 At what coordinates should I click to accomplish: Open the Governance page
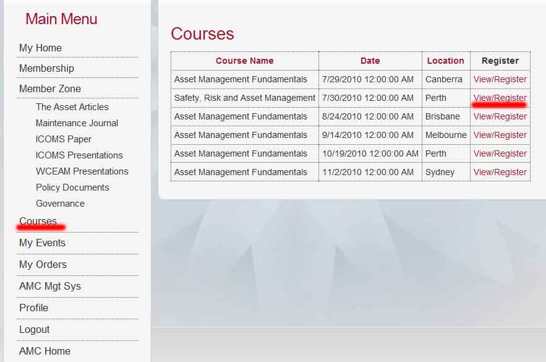[x=60, y=203]
